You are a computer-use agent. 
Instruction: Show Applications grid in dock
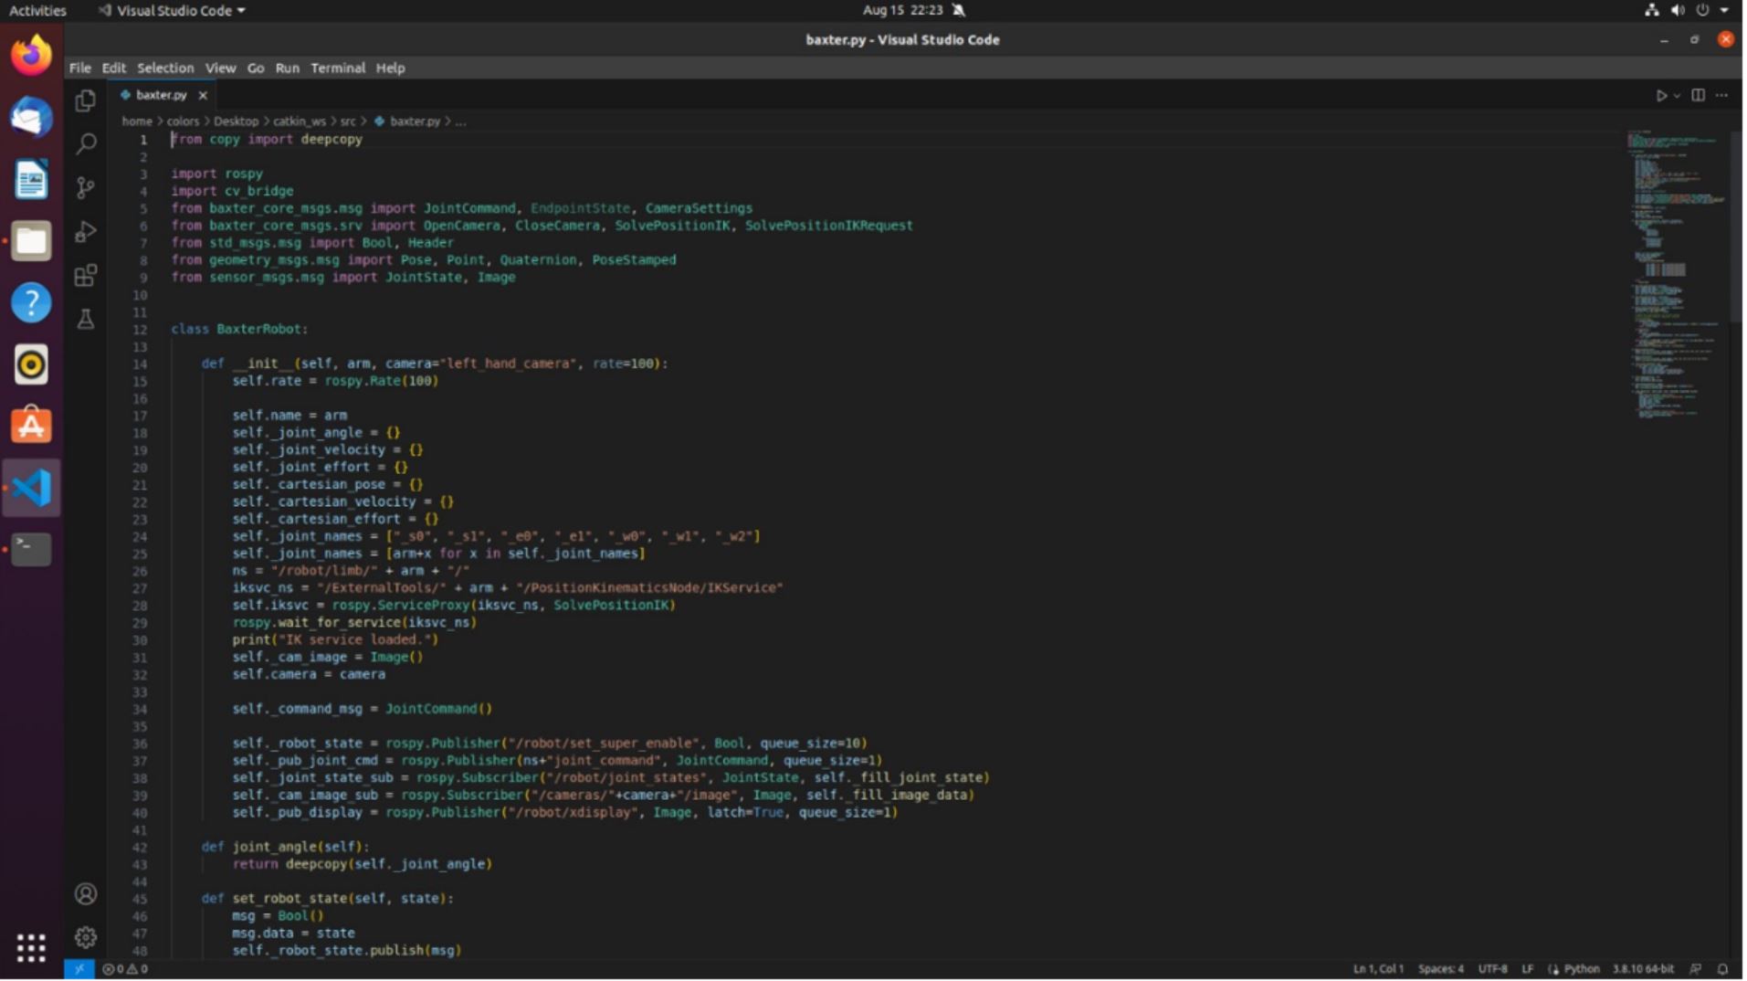coord(31,948)
